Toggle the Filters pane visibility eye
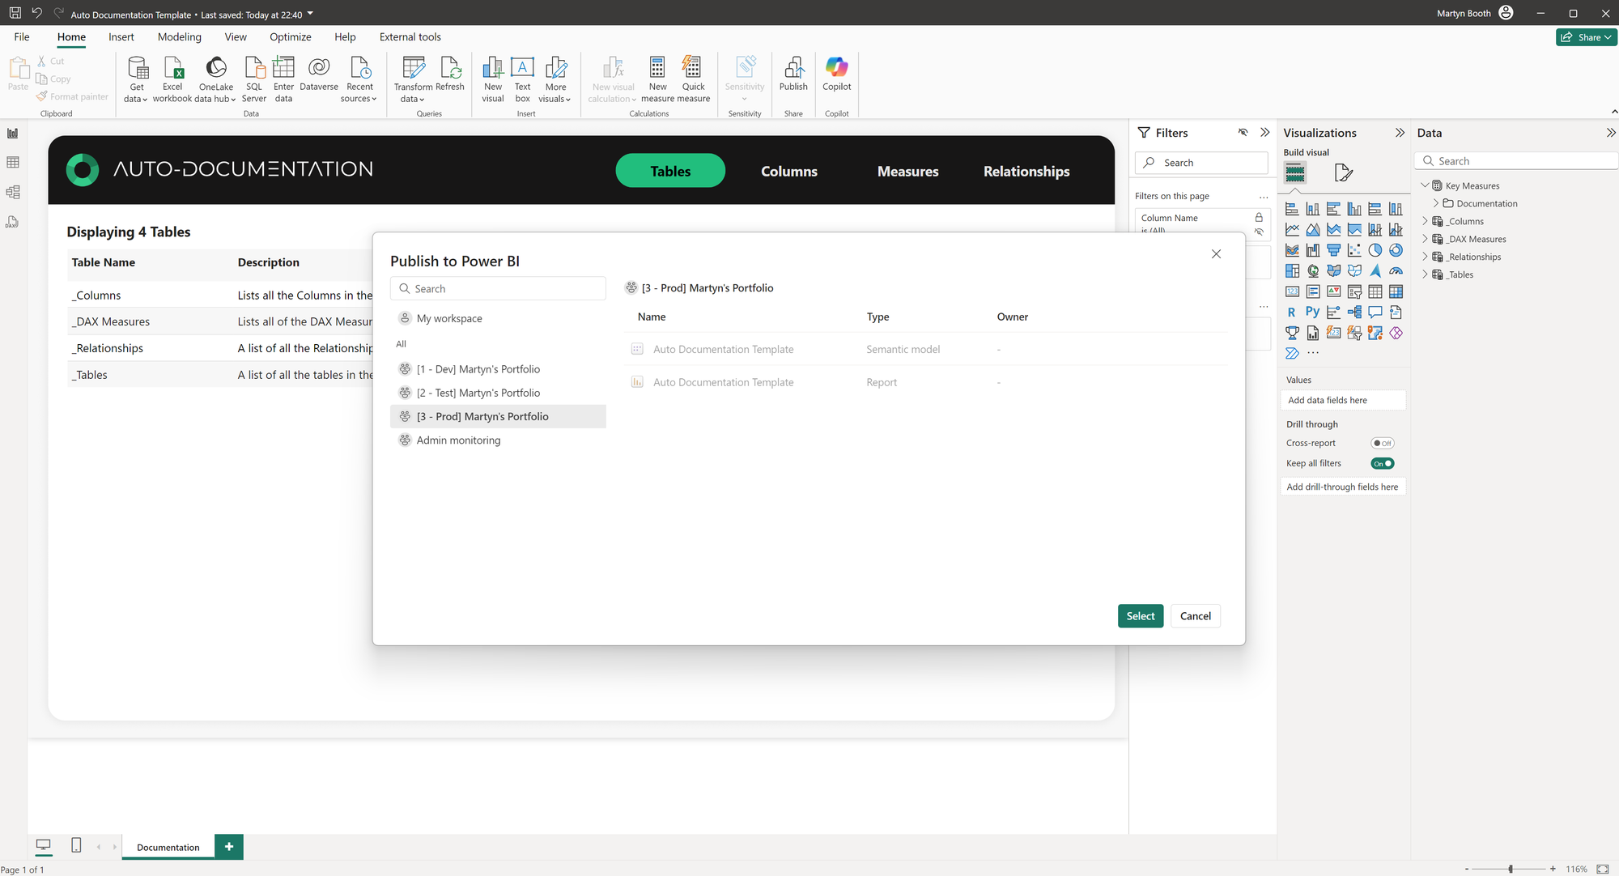The height and width of the screenshot is (876, 1619). click(x=1243, y=133)
